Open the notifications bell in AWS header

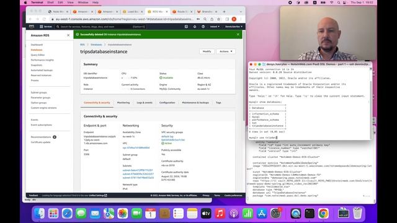tap(195, 27)
